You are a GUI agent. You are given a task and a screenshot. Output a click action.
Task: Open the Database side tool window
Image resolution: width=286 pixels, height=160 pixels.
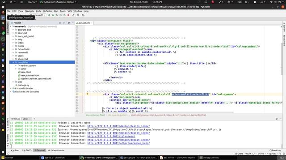tap(284, 40)
